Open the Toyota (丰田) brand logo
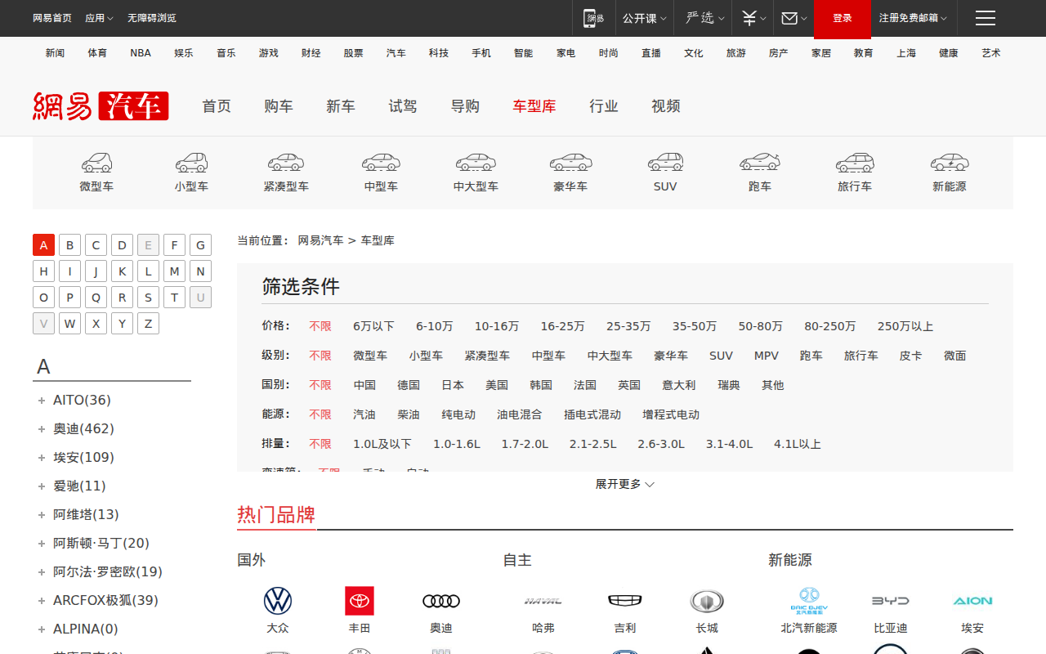The width and height of the screenshot is (1046, 654). pos(360,601)
